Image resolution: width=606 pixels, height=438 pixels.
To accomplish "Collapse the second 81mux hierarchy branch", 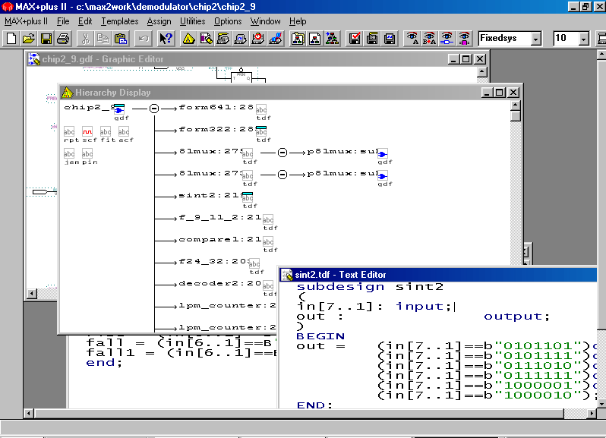I will 282,174.
